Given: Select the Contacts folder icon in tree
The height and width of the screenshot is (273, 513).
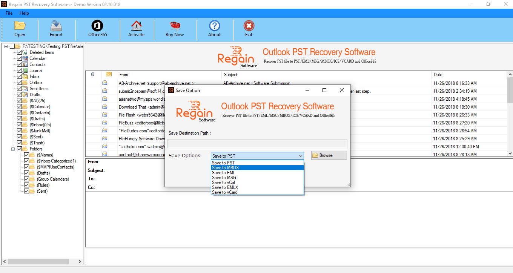Looking at the screenshot, I should pyautogui.click(x=26, y=64).
